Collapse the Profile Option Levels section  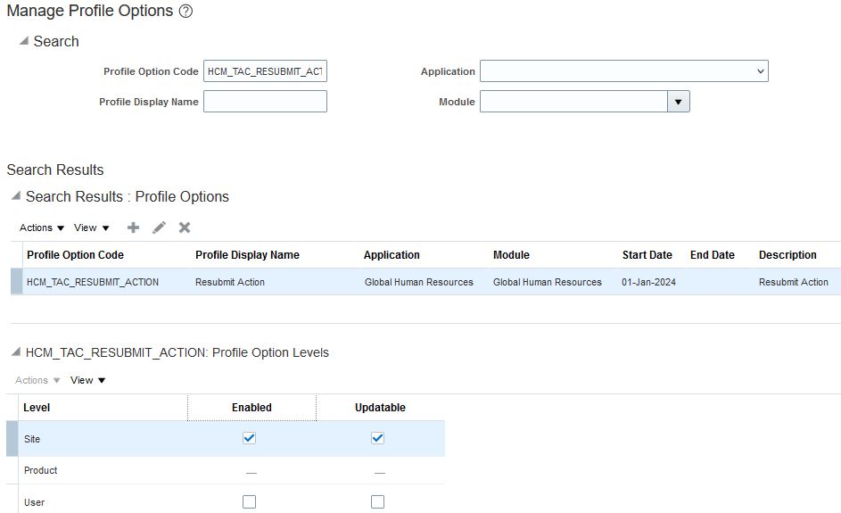click(x=15, y=352)
